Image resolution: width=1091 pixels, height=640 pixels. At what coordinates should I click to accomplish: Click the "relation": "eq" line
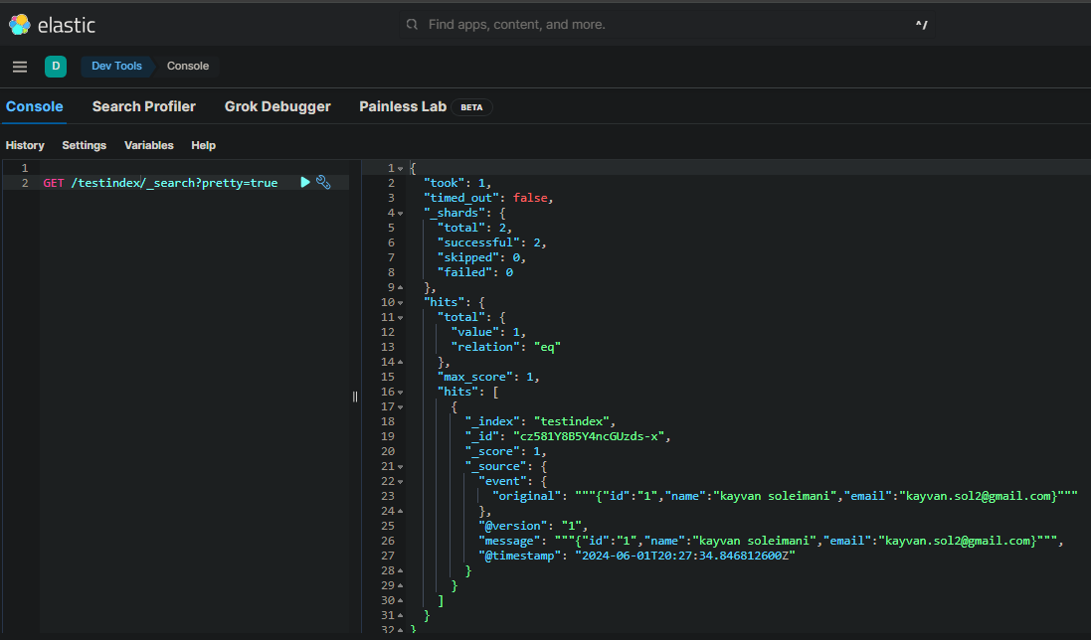(506, 347)
